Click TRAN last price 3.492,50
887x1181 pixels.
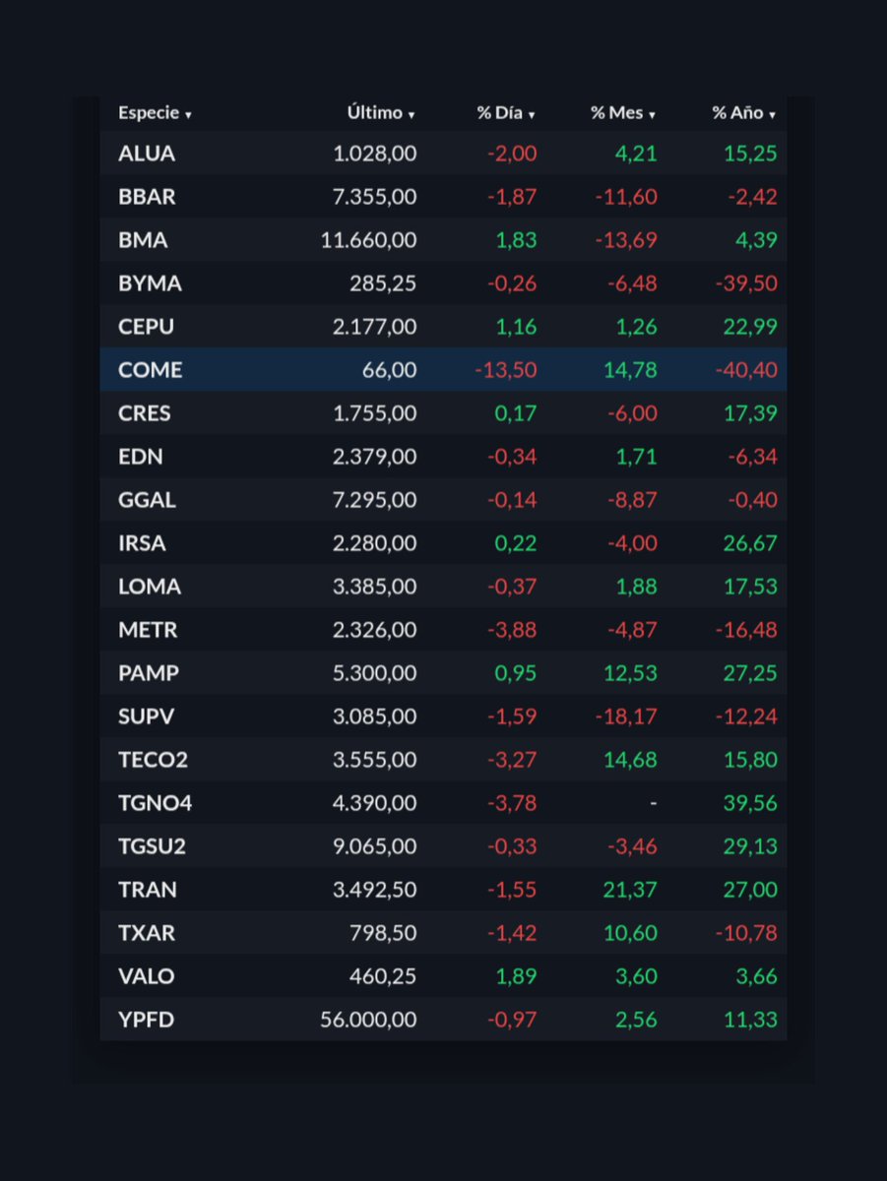click(x=374, y=890)
